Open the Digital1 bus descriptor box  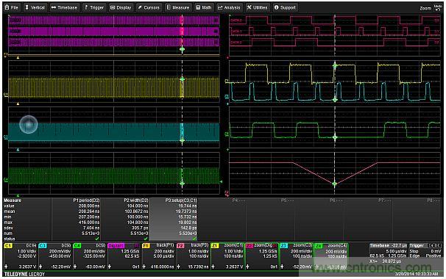124,256
